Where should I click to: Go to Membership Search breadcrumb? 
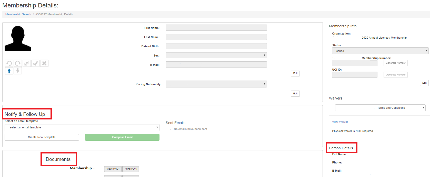(x=18, y=14)
